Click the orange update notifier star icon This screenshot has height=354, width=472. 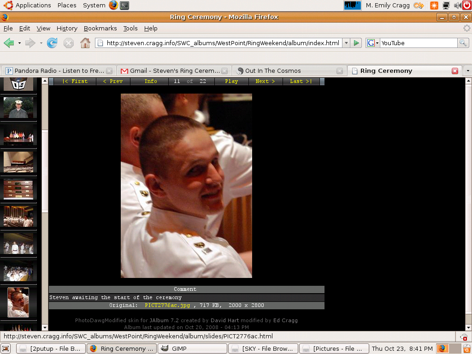(x=434, y=5)
